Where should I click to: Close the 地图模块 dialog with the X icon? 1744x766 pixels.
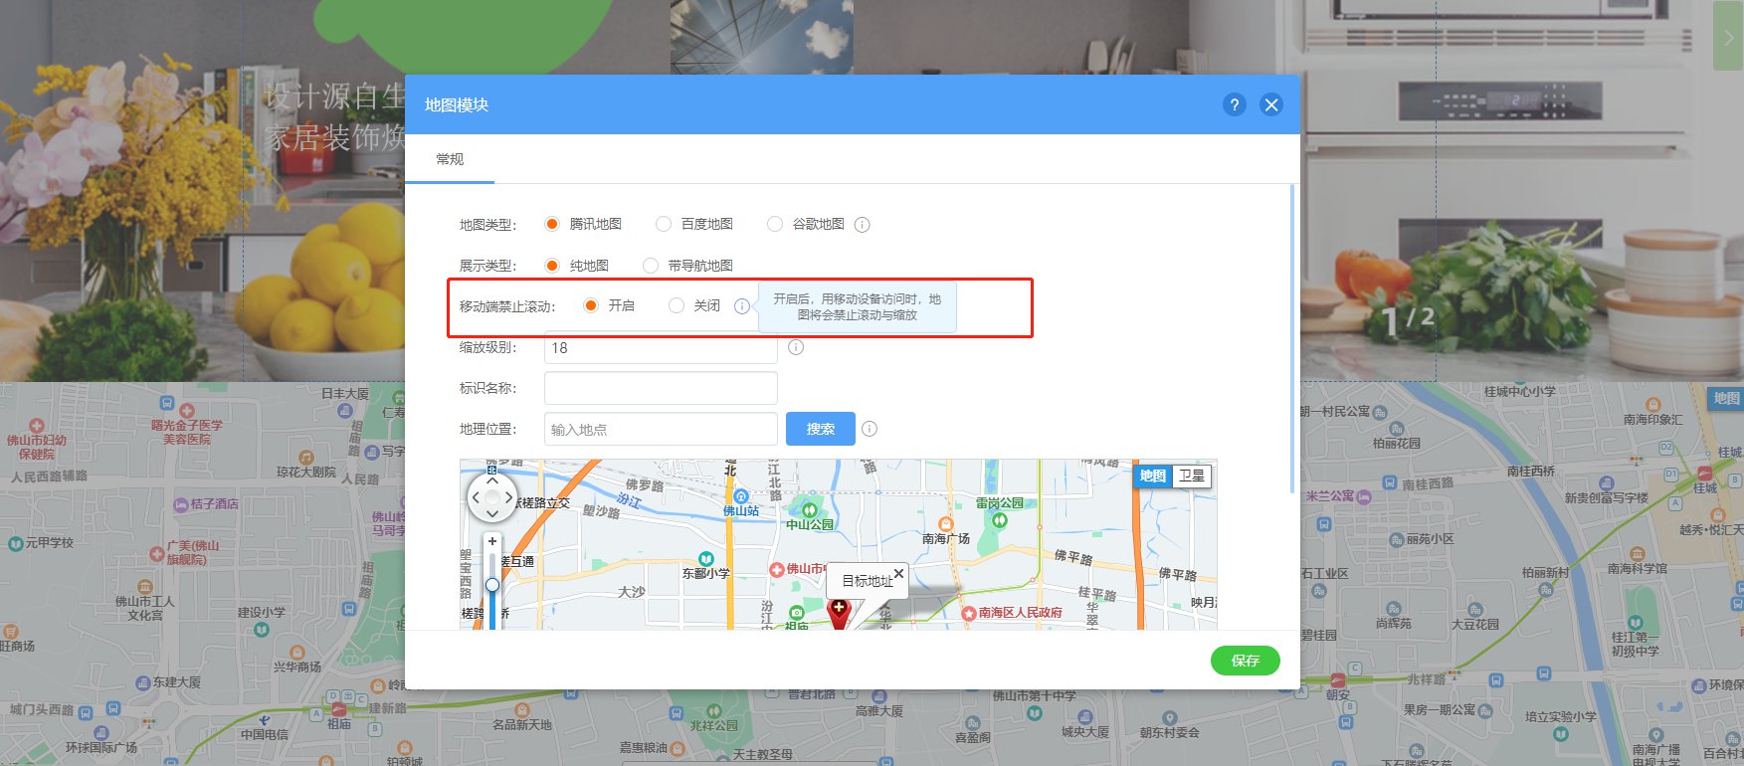1271,104
